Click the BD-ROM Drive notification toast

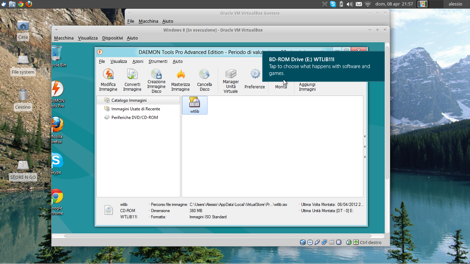tap(323, 66)
